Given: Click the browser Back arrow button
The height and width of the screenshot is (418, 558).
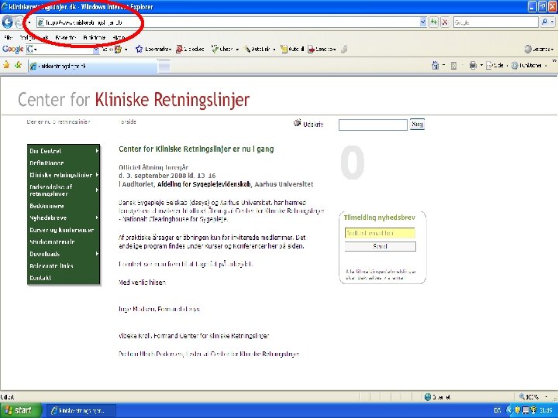Looking at the screenshot, I should pyautogui.click(x=7, y=22).
